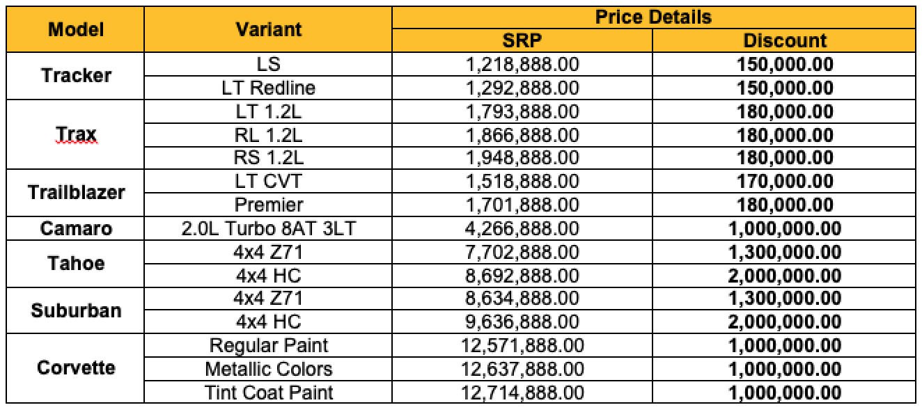Select the Price Details header cell
Viewport: 922px width, 412px height.
(x=653, y=17)
